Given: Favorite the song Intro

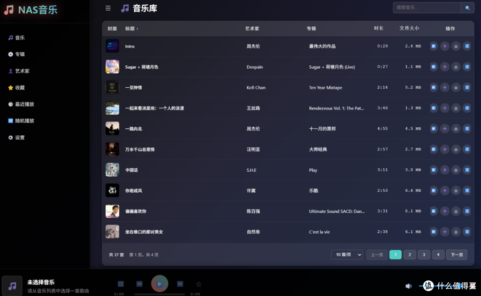Looking at the screenshot, I should (x=456, y=46).
